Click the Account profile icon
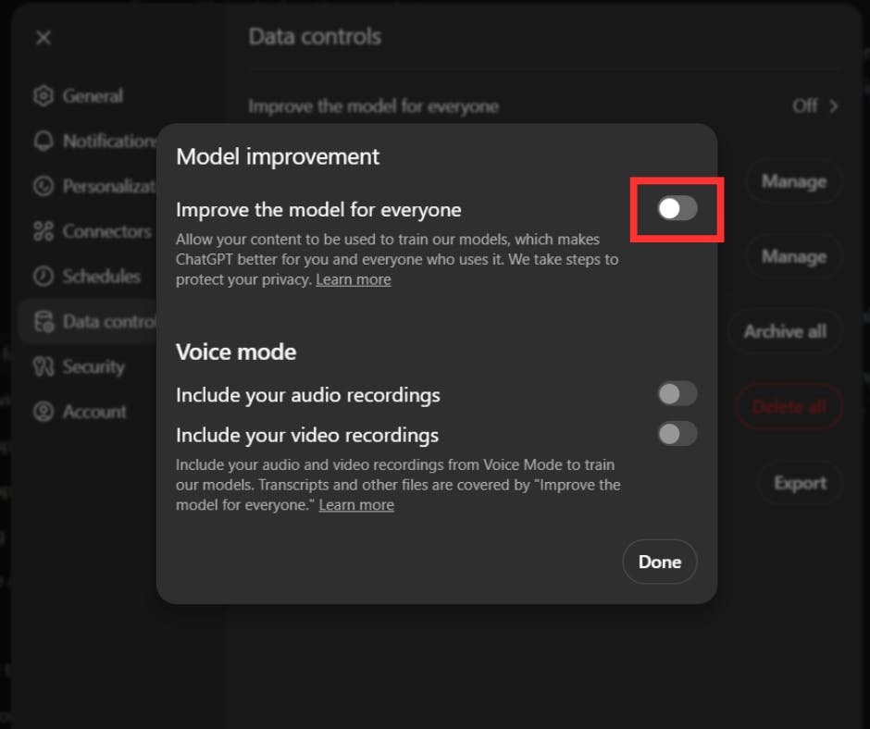 click(43, 411)
